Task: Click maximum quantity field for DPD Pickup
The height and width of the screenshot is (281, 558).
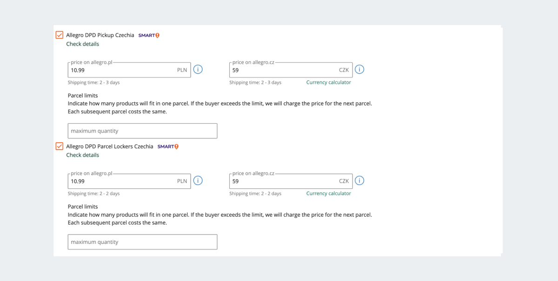Action: point(142,131)
